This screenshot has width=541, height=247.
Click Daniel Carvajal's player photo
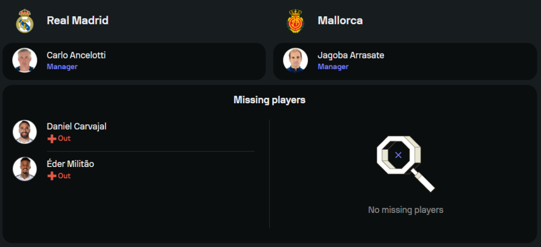[x=25, y=132]
